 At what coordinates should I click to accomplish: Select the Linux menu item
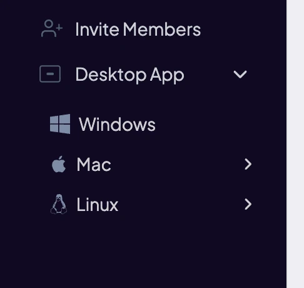tap(98, 205)
